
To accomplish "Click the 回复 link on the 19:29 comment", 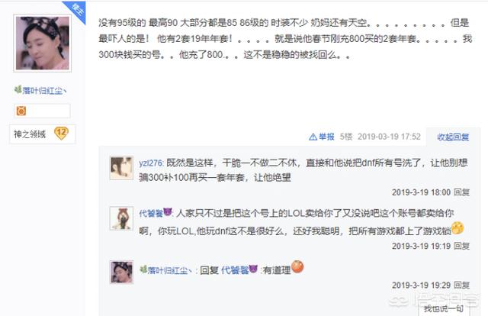I will pos(461,285).
